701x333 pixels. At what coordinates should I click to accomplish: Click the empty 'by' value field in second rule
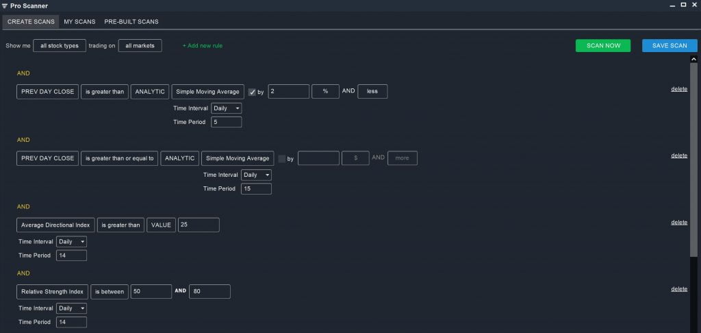tap(318, 158)
